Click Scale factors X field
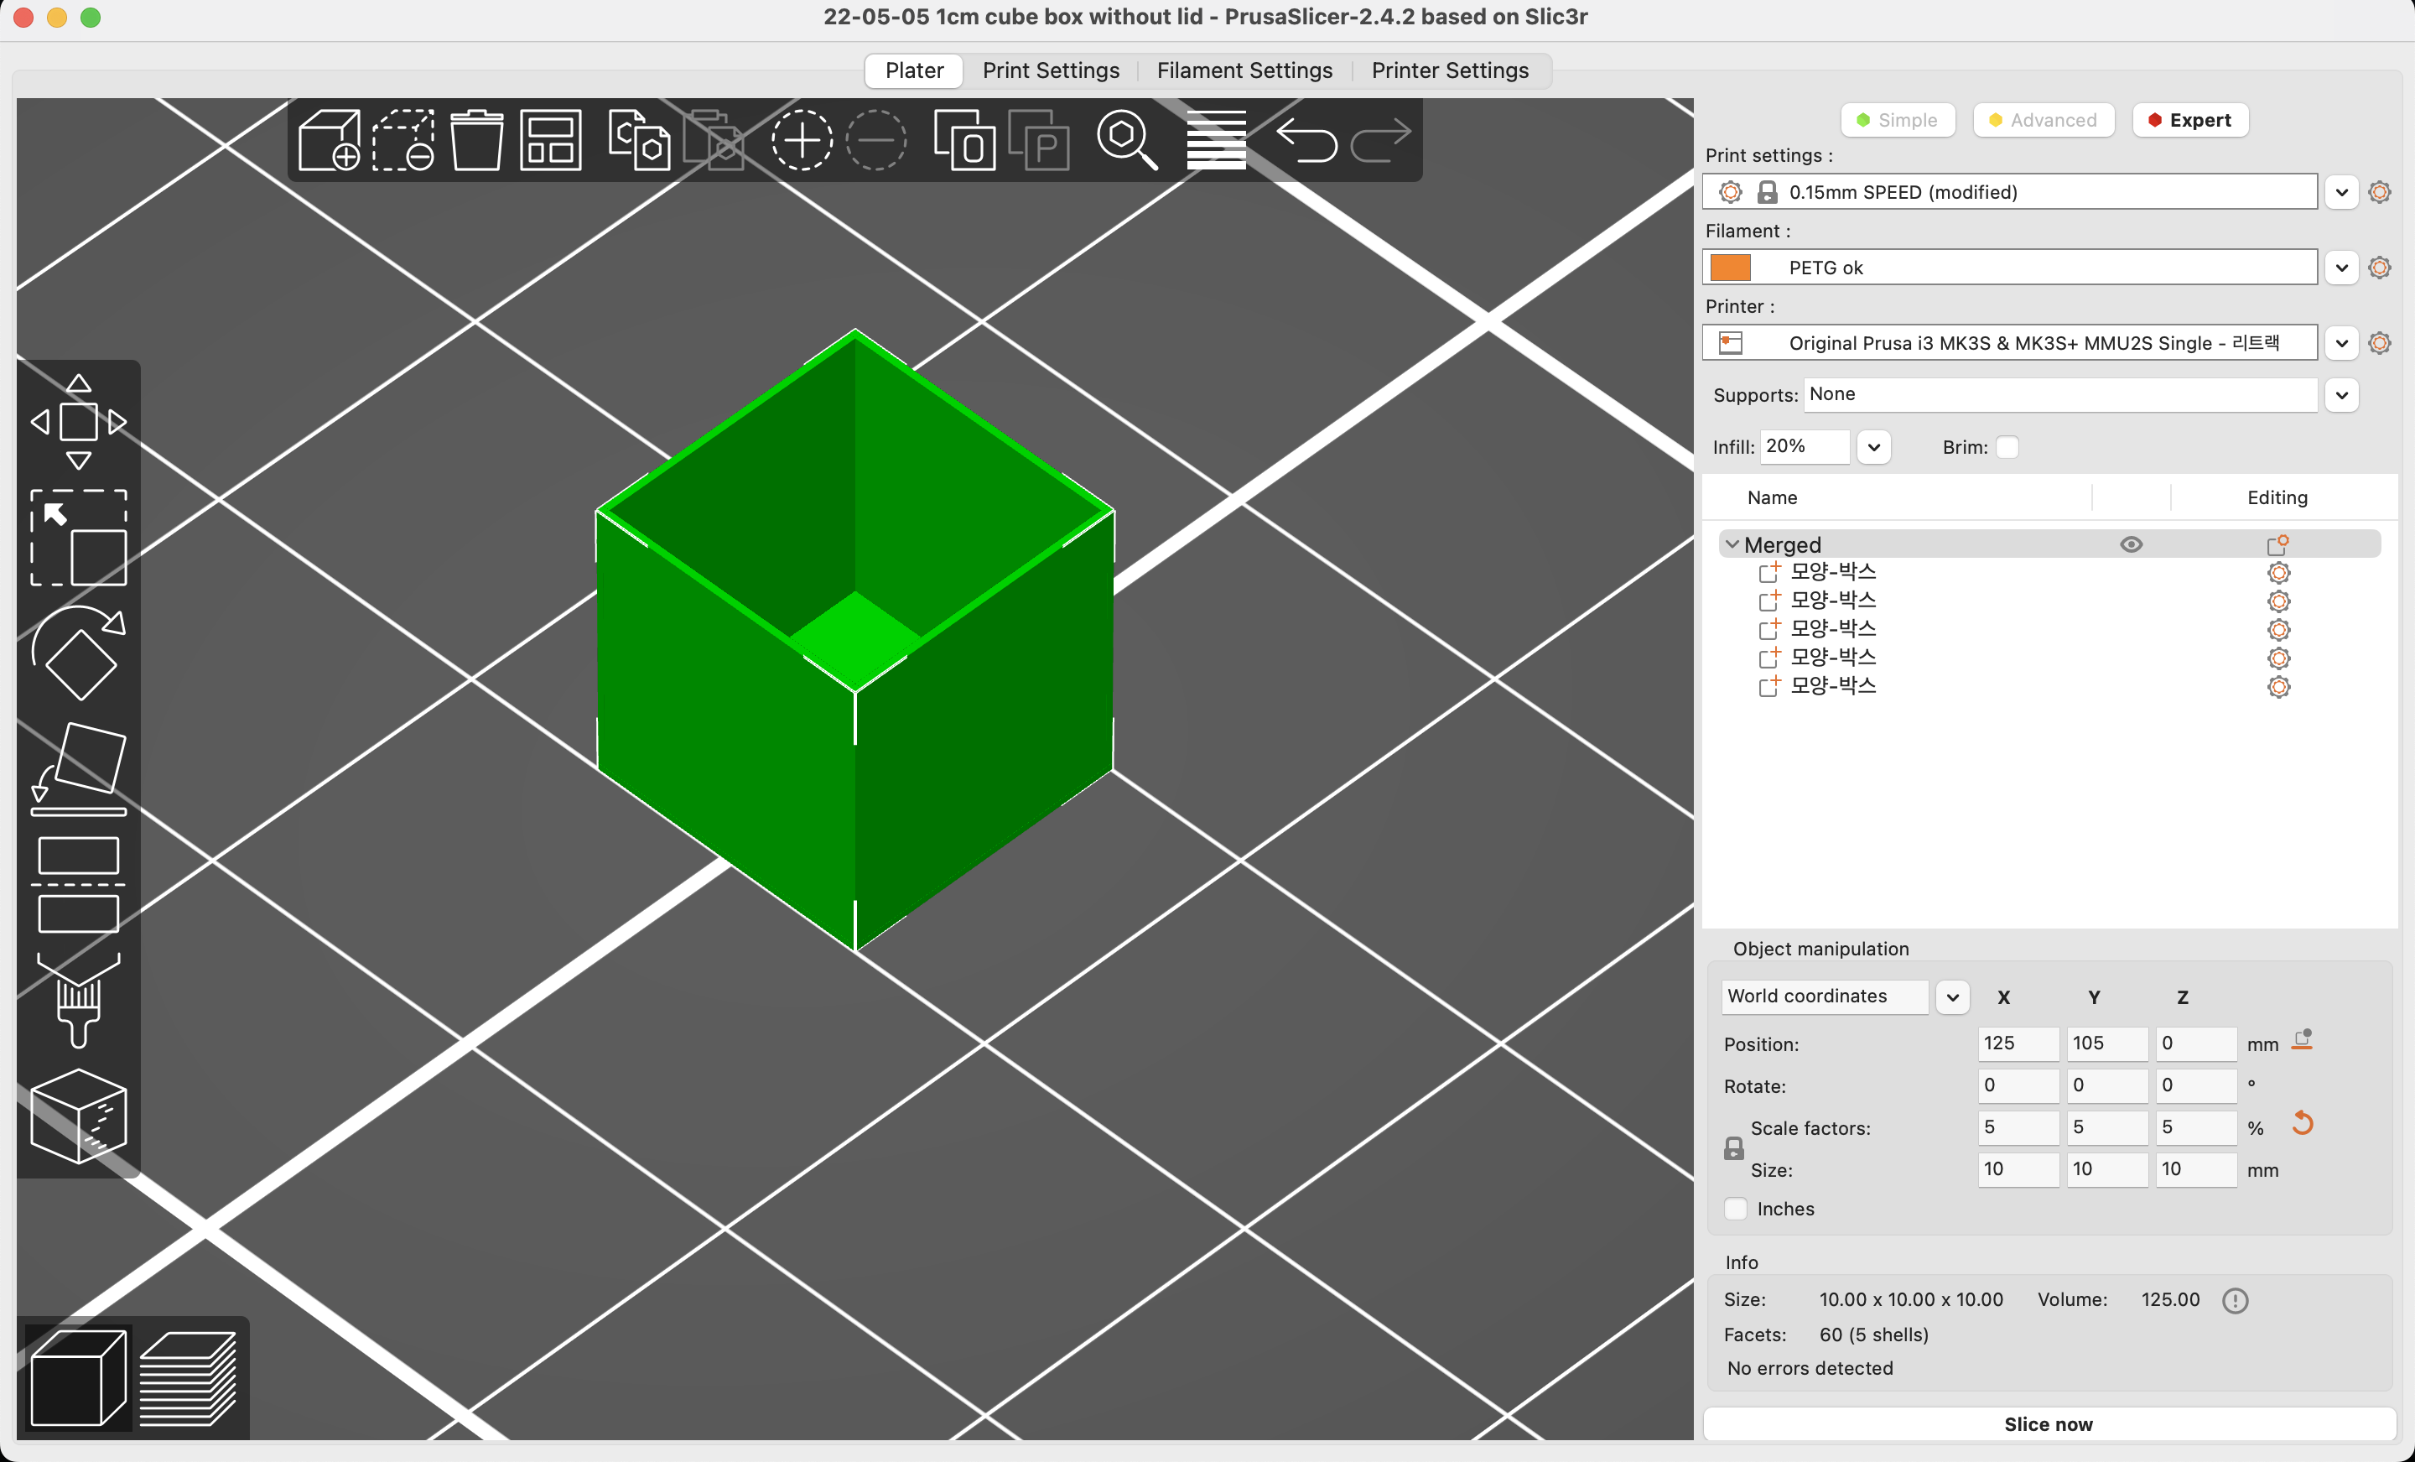This screenshot has height=1462, width=2415. pos(2018,1127)
